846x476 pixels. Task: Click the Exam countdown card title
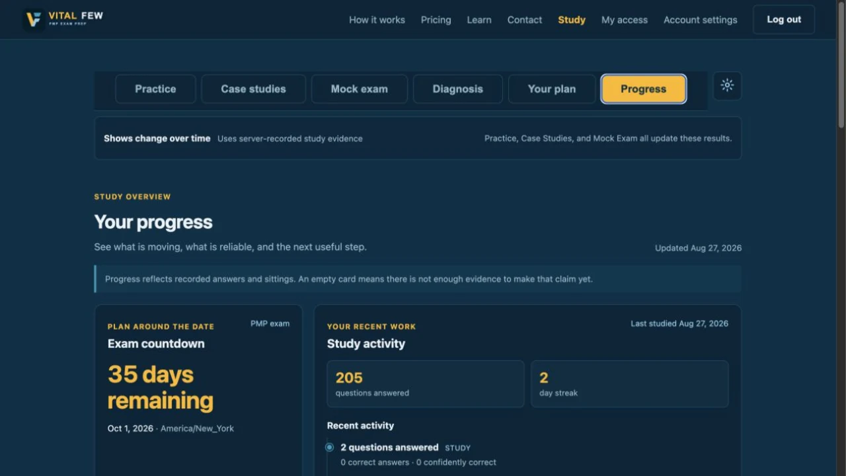(156, 344)
